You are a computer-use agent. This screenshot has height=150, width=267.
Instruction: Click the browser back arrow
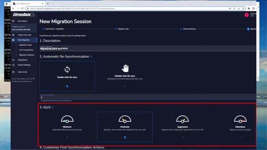click(14, 8)
